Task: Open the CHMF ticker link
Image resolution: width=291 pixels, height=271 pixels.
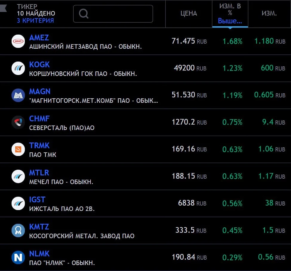Action: point(39,119)
